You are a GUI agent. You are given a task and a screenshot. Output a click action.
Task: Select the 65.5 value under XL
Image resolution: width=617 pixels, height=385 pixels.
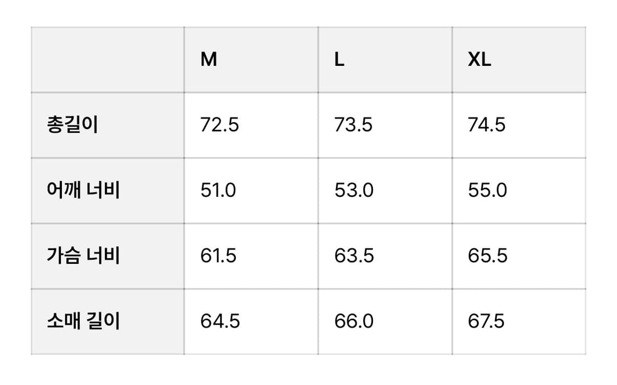[x=488, y=256]
